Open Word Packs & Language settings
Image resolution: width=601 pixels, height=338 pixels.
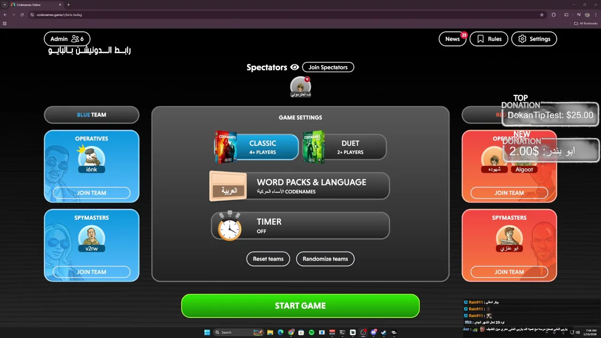point(300,186)
